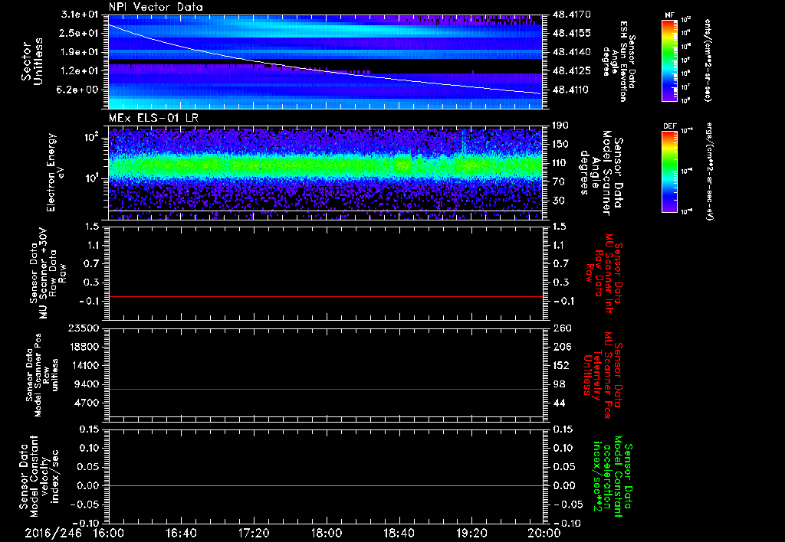The height and width of the screenshot is (542, 785).
Task: Click the 20:00 time tick label
Action: (545, 533)
